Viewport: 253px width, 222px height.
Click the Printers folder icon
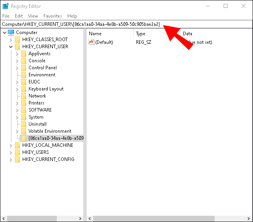tap(24, 103)
